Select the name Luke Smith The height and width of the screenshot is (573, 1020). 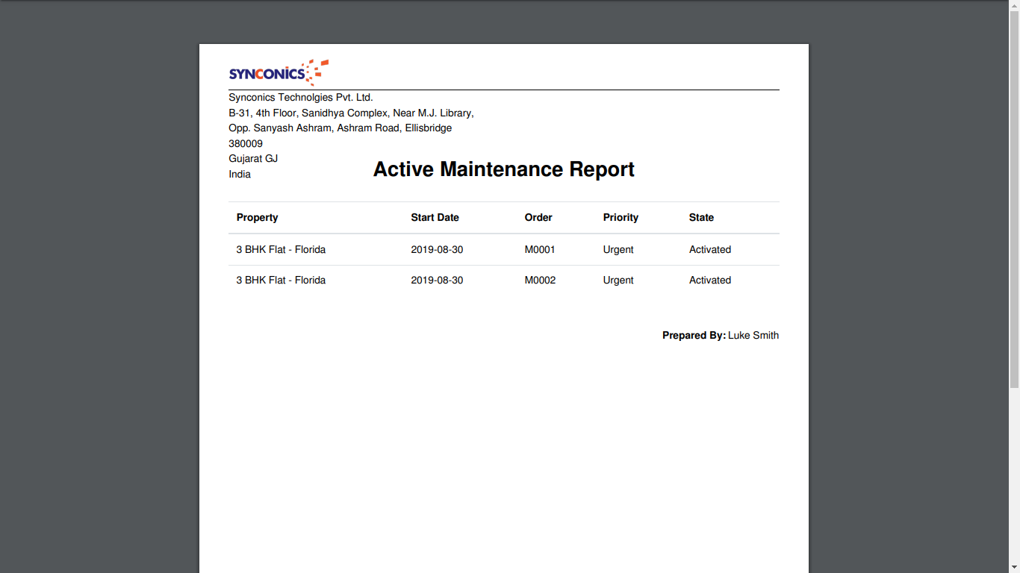click(753, 336)
